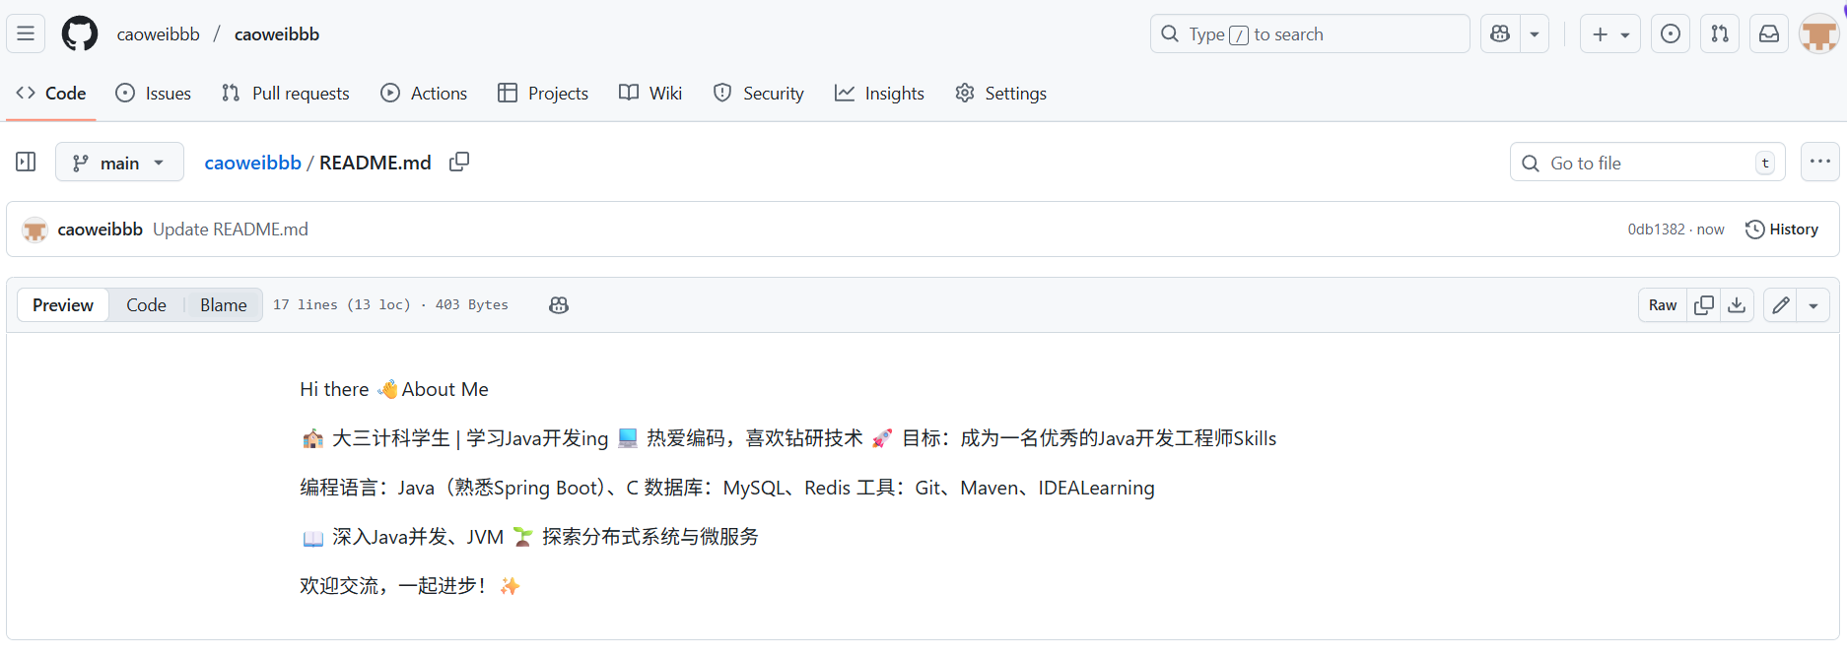Click the '17 lines (13 loc) · 403 Bytes' text
This screenshot has height=657, width=1847.
point(390,305)
